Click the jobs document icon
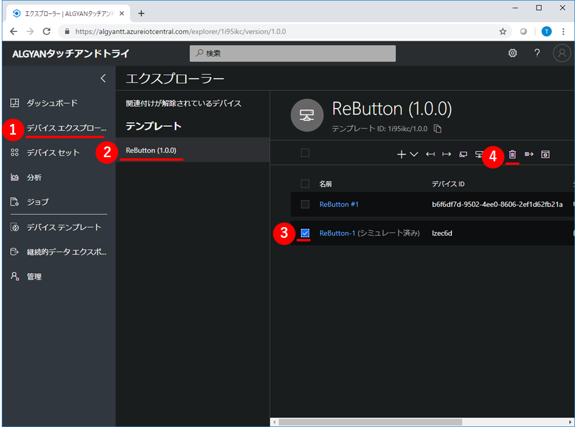575x427 pixels. [15, 202]
